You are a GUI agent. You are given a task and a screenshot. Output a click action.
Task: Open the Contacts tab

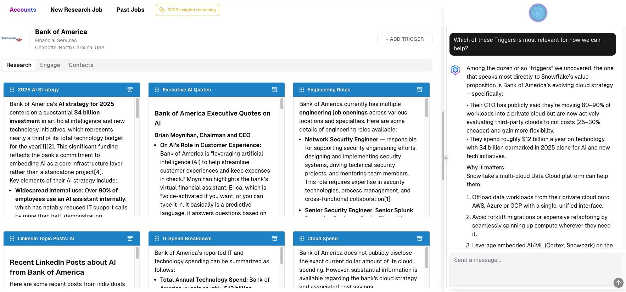[81, 65]
